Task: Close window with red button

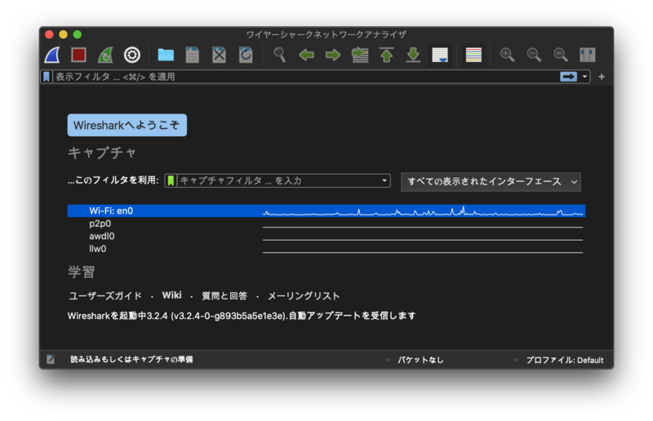Action: (x=49, y=34)
